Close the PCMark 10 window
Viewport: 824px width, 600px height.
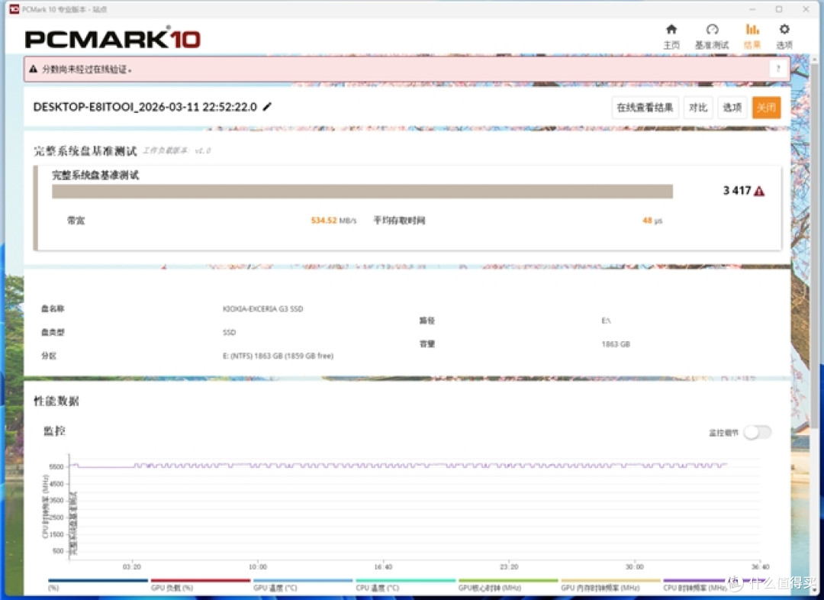806,9
